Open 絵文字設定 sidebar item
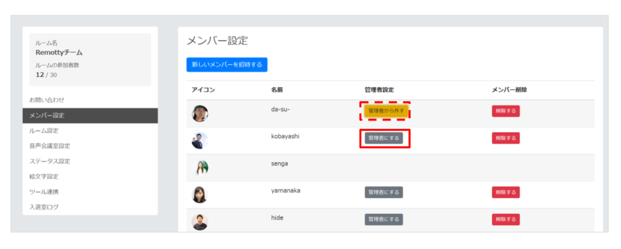 pyautogui.click(x=90, y=176)
